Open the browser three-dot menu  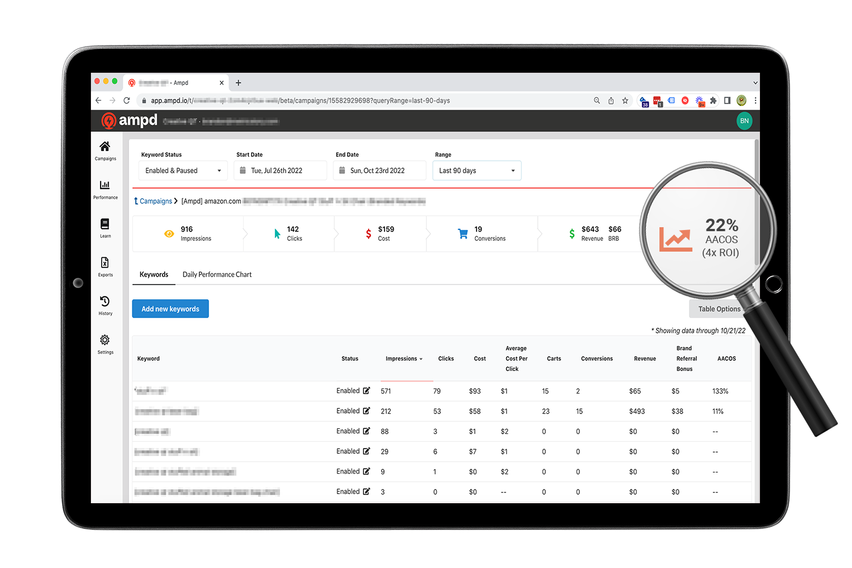pos(755,101)
